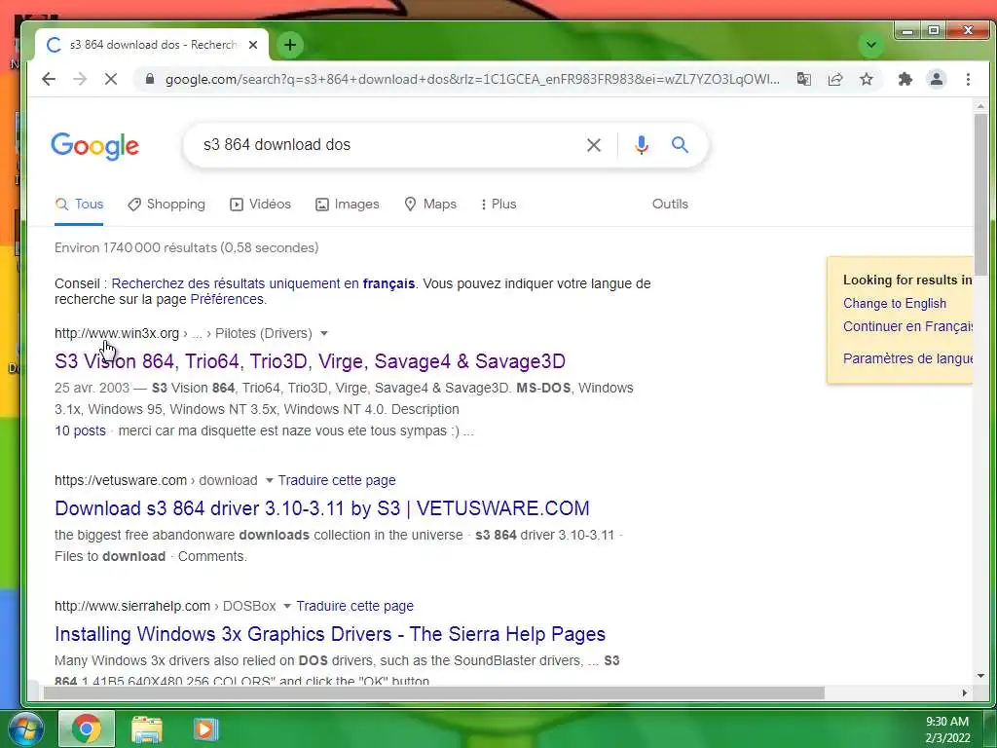
Task: Open the Windows Start menu
Action: point(24,729)
